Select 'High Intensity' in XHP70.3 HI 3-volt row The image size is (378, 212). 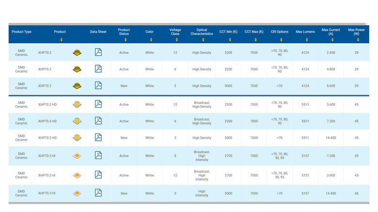(202, 193)
